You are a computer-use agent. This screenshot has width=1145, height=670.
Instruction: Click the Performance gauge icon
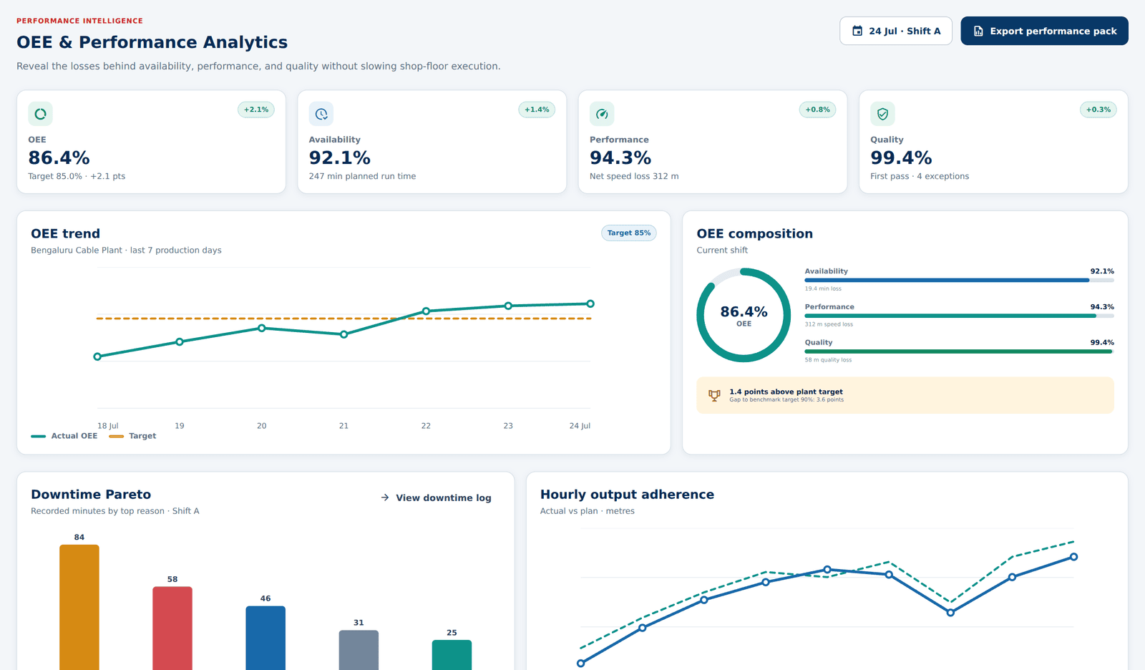coord(602,114)
